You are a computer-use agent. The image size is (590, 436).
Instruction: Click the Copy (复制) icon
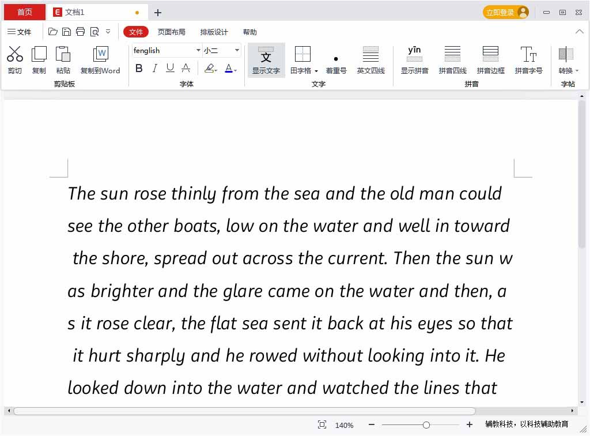(x=39, y=54)
